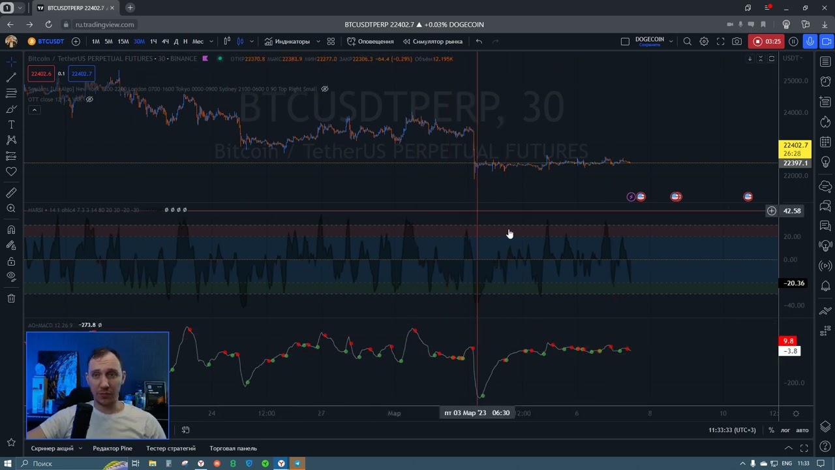Image resolution: width=835 pixels, height=470 pixels.
Task: Open indicator templates grid icon
Action: pos(331,41)
